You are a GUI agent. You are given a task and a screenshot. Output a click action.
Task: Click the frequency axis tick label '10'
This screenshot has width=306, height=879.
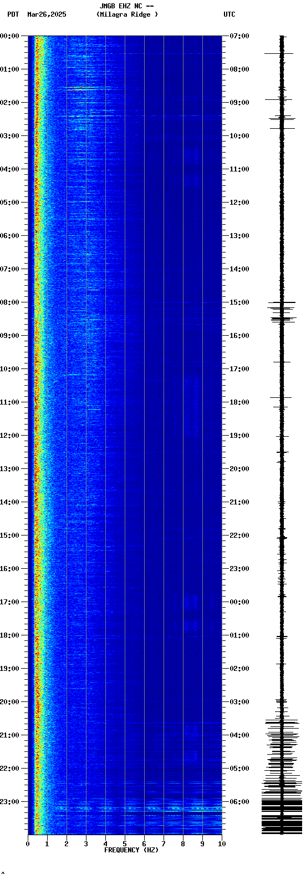222,844
